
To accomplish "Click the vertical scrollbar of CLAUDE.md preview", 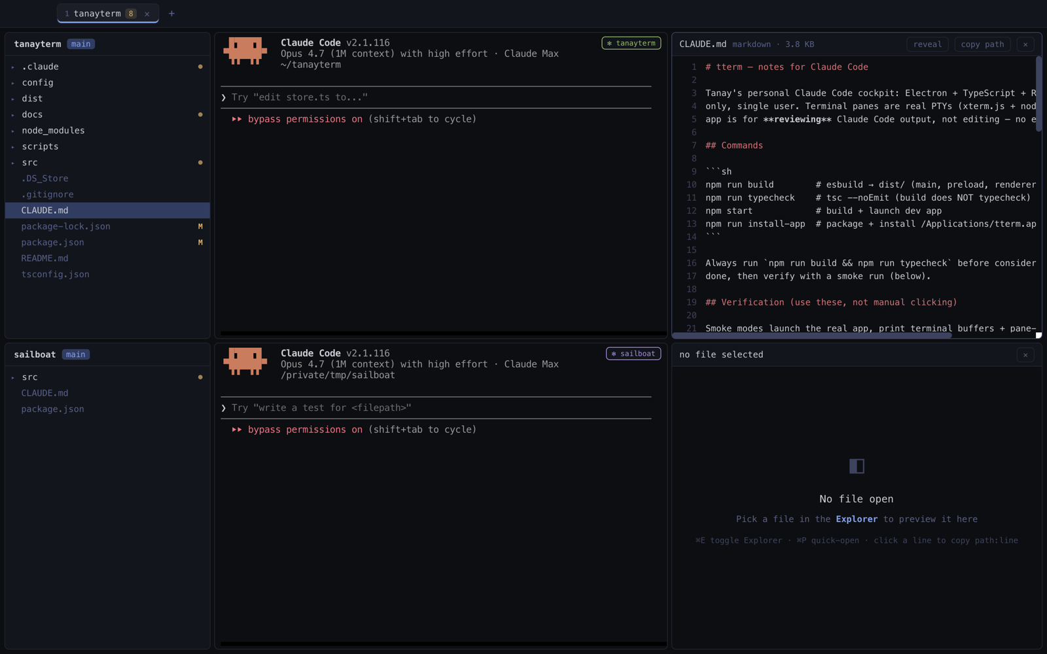I will [1038, 94].
